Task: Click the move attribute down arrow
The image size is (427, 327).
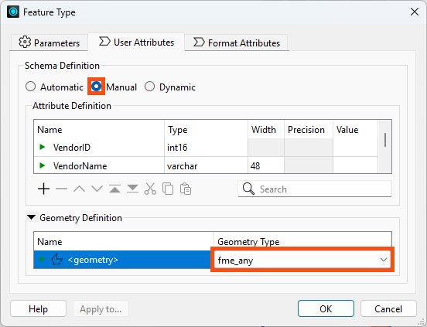Action: pos(97,189)
